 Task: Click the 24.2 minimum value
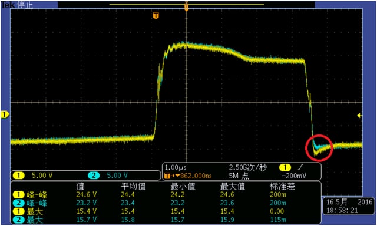(177, 194)
